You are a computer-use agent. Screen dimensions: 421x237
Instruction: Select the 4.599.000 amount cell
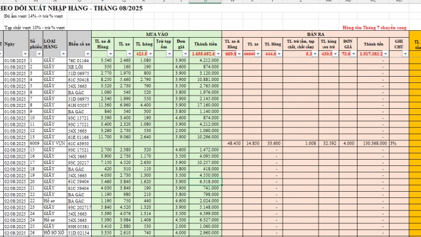(205, 214)
